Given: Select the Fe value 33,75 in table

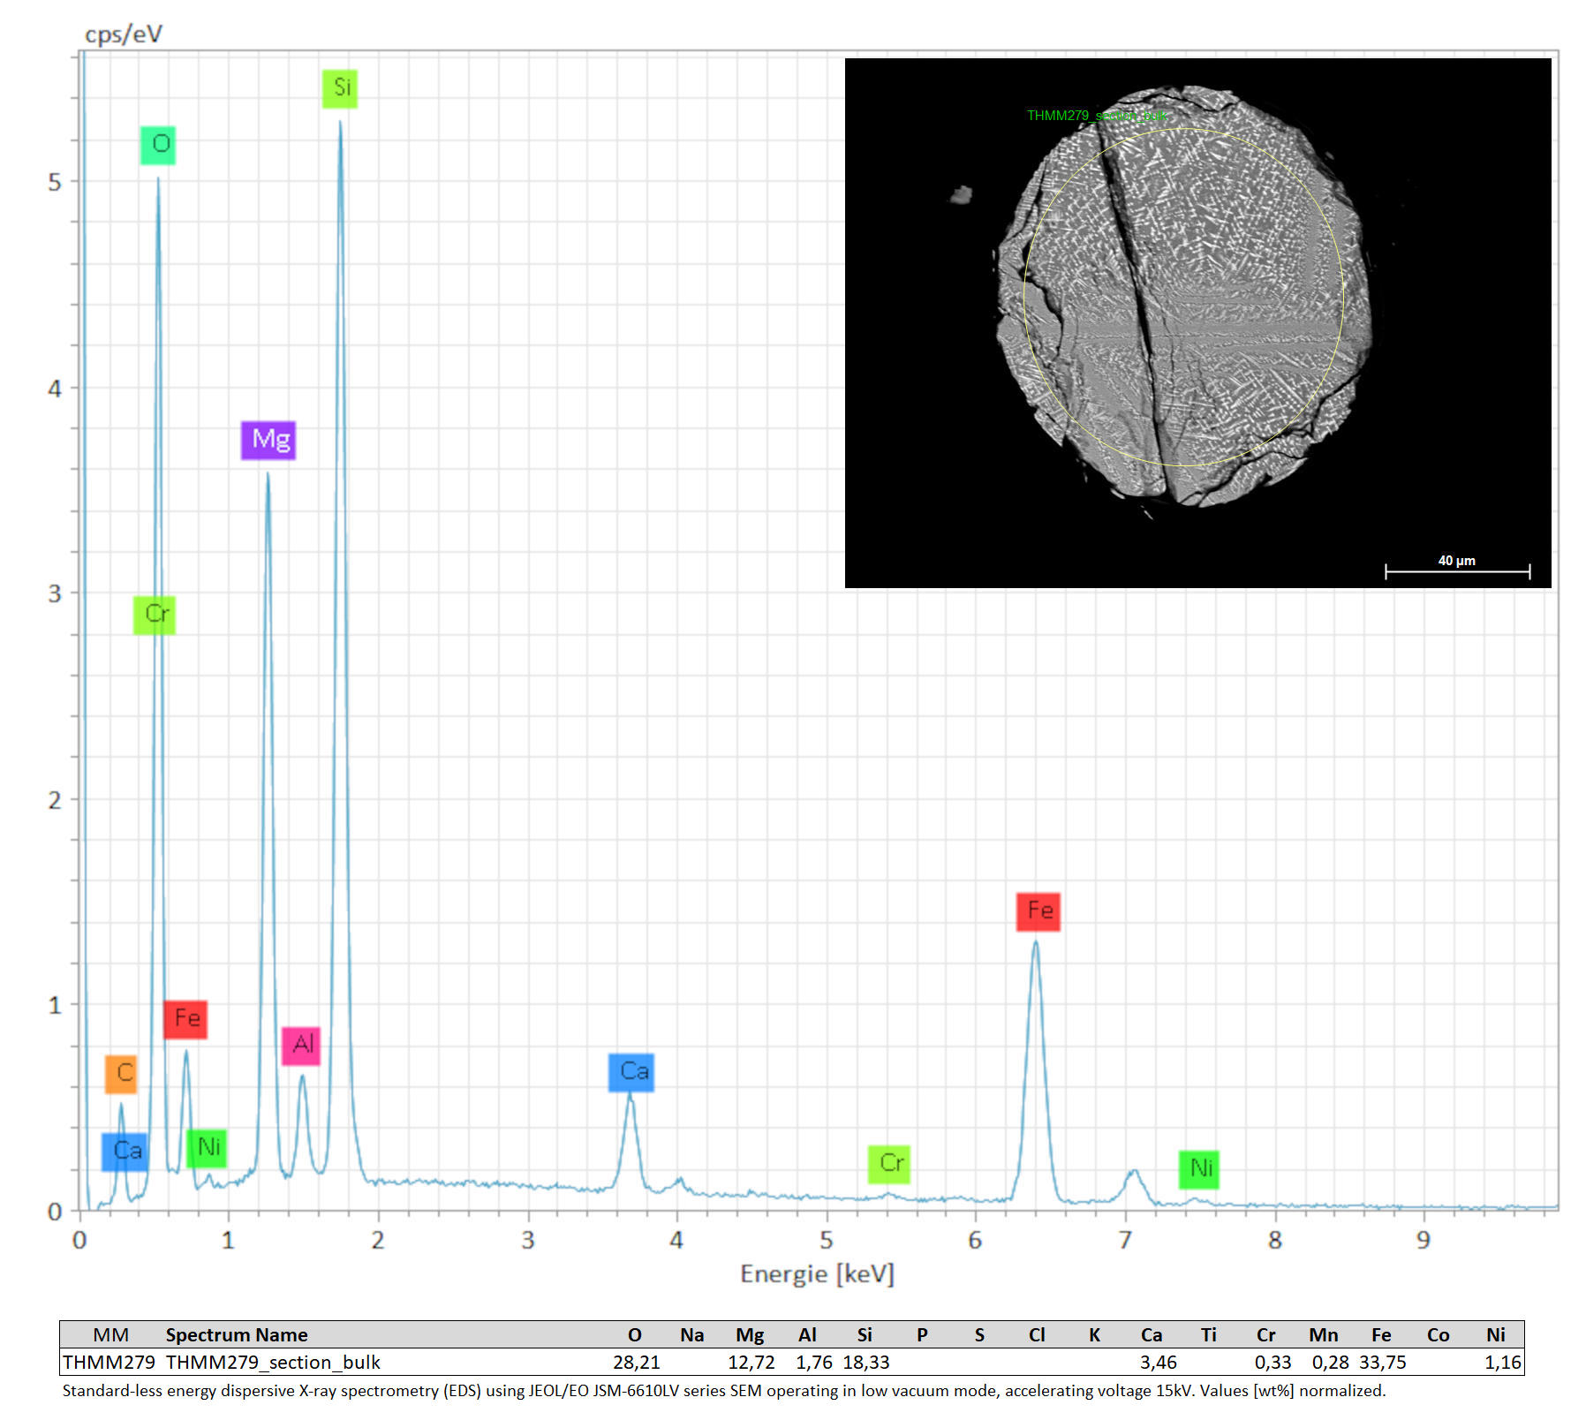Looking at the screenshot, I should [x=1382, y=1362].
